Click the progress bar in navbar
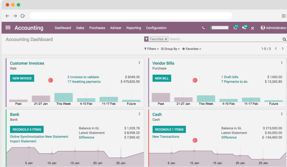 219,28
